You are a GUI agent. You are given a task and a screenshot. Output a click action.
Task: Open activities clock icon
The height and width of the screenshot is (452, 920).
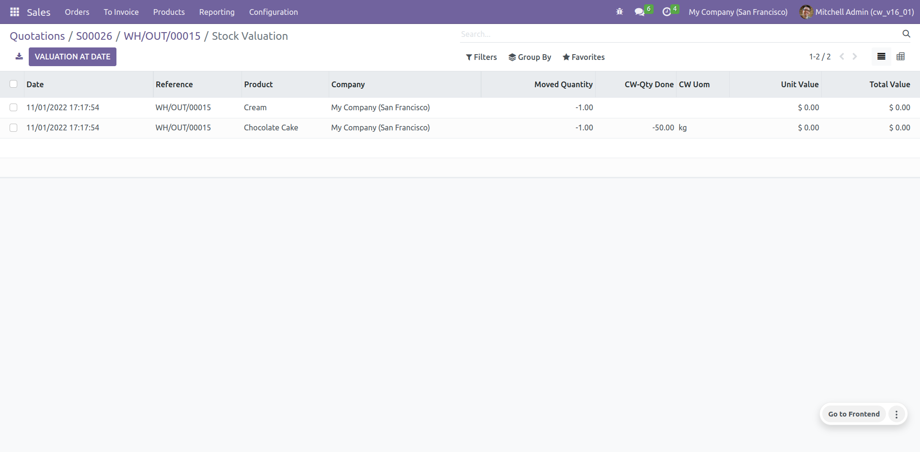tap(667, 12)
